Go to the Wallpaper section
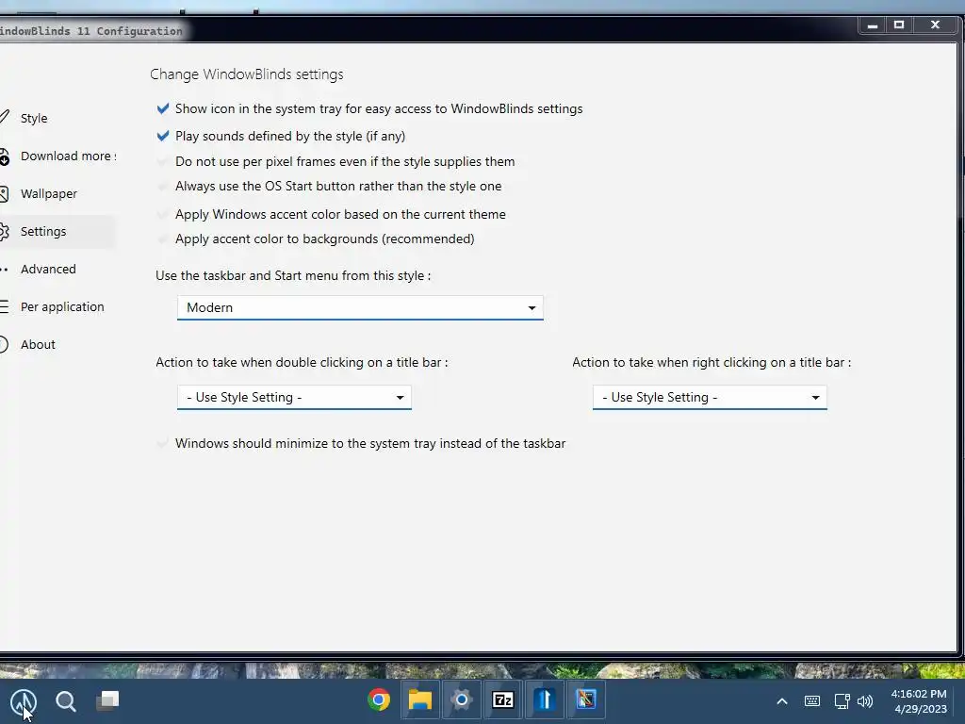Image resolution: width=965 pixels, height=724 pixels. click(49, 194)
